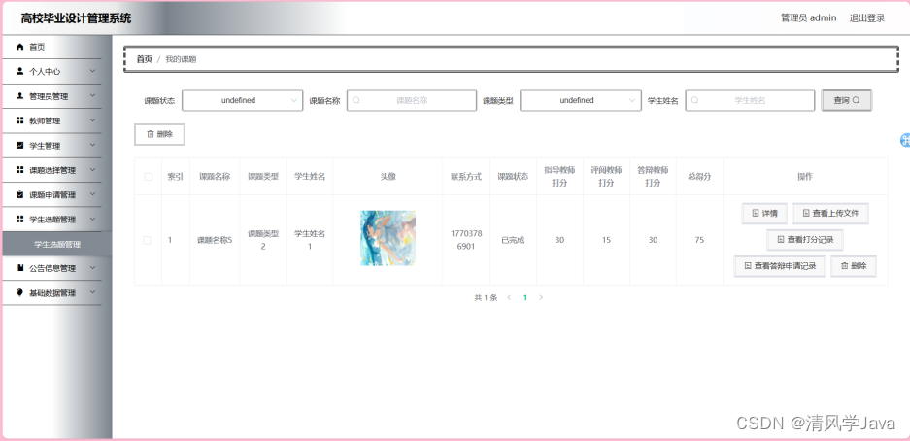Viewport: 910px width, 441px height.
Task: Focus the 学生姓名 input field
Action: [x=750, y=100]
